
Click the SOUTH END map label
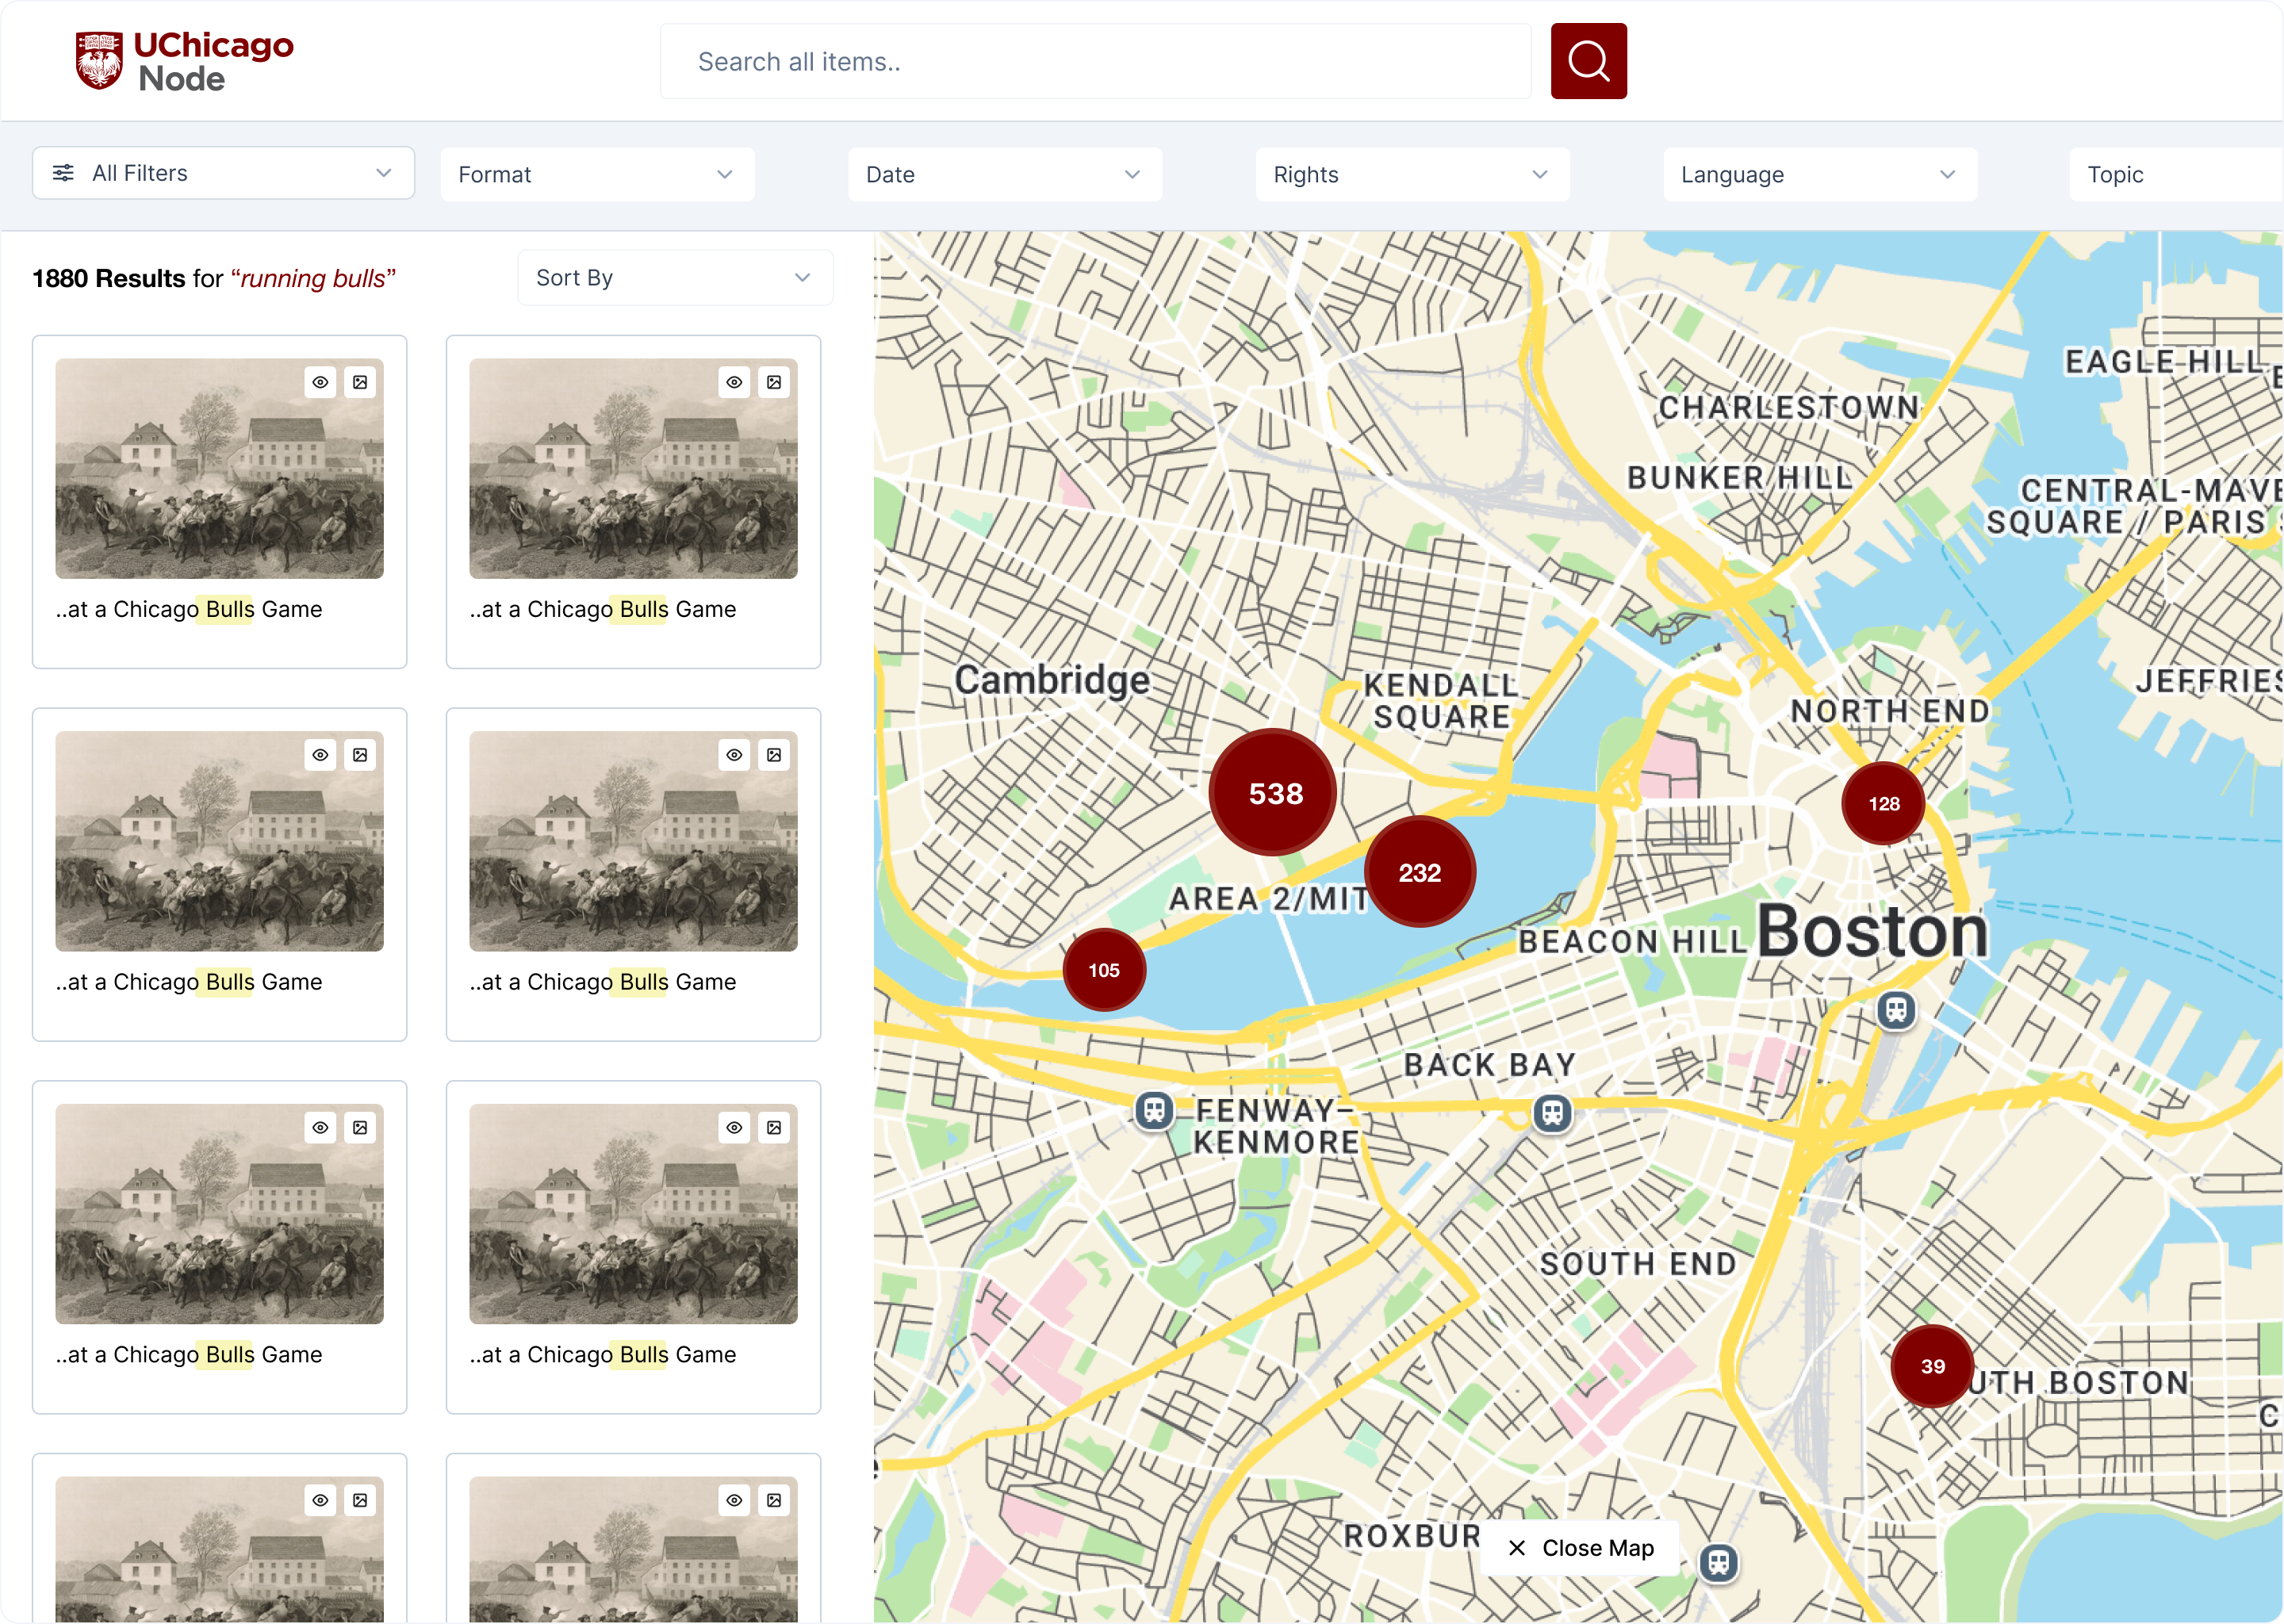pos(1638,1264)
